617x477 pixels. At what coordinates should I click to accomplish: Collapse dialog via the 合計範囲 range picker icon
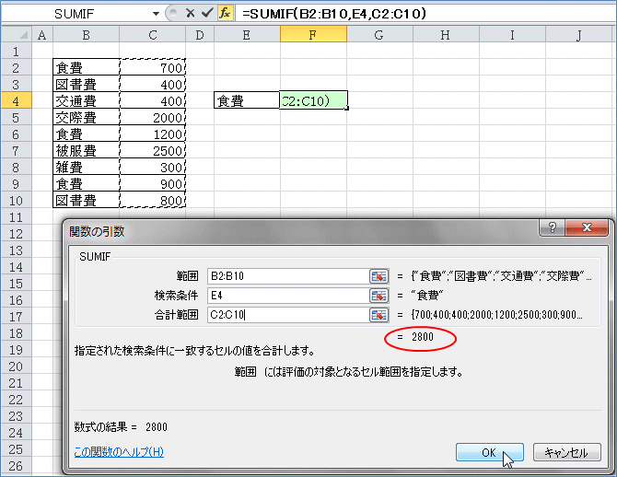coord(378,315)
